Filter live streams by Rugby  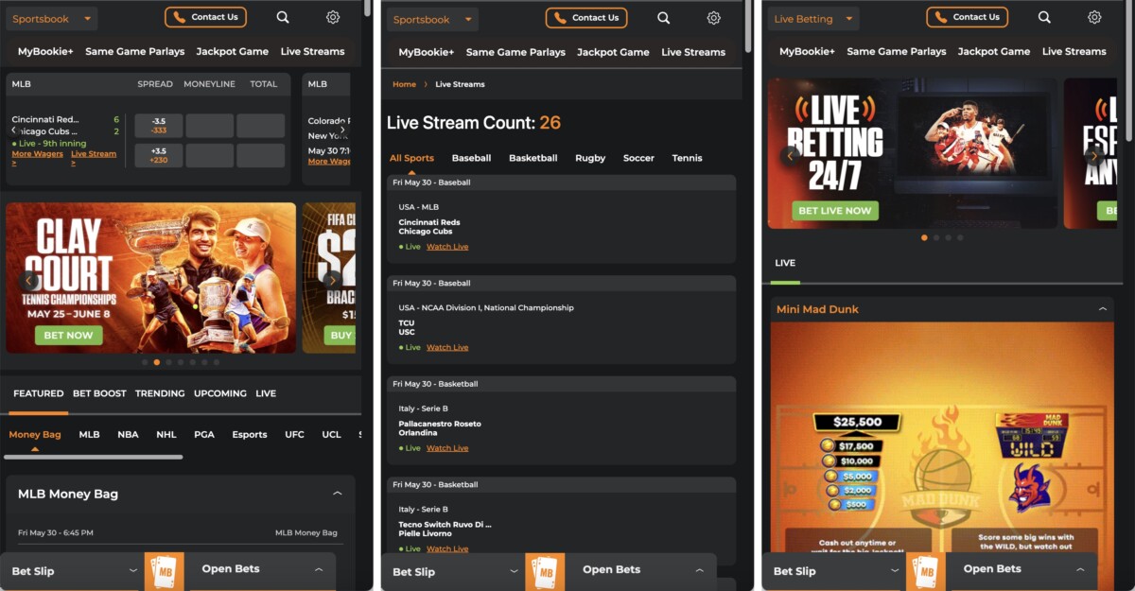tap(590, 158)
